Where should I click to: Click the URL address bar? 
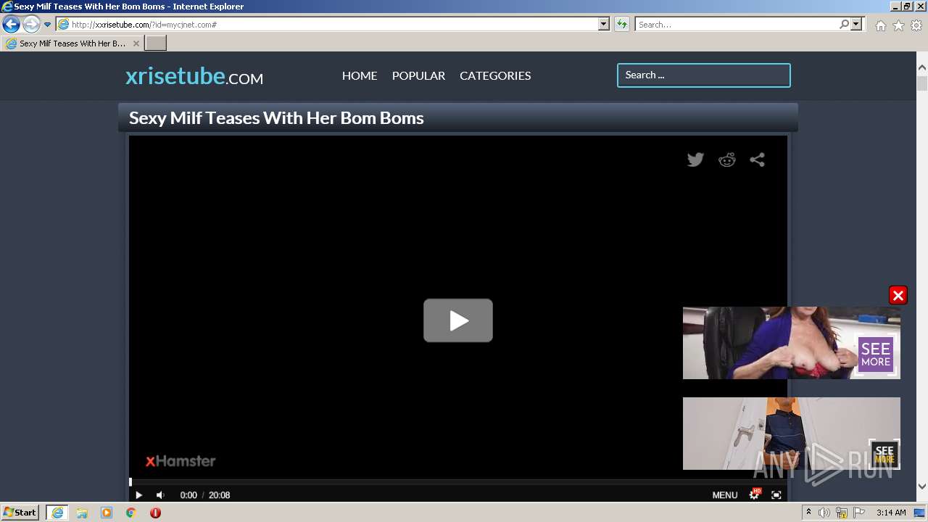327,25
